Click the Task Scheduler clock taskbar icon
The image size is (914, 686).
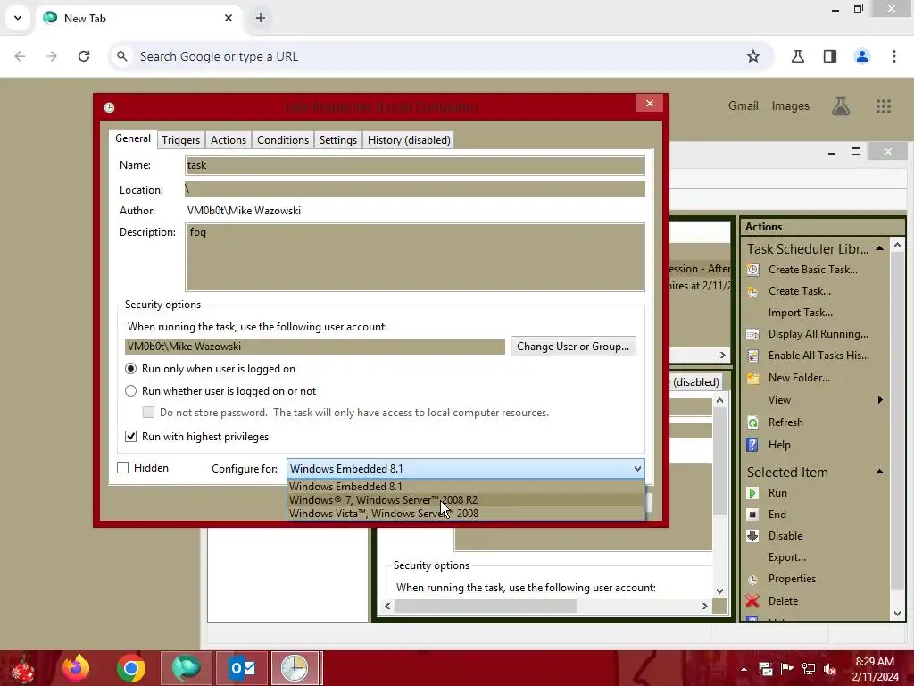(x=295, y=668)
